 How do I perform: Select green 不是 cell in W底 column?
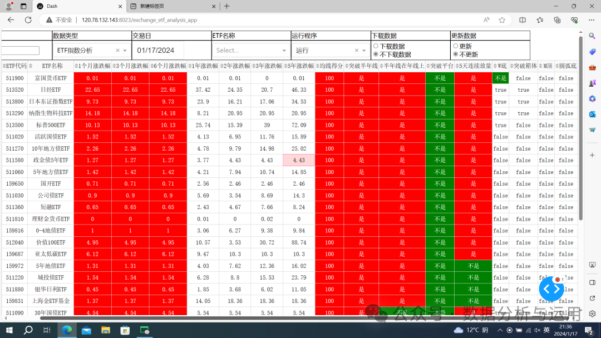tap(500, 78)
